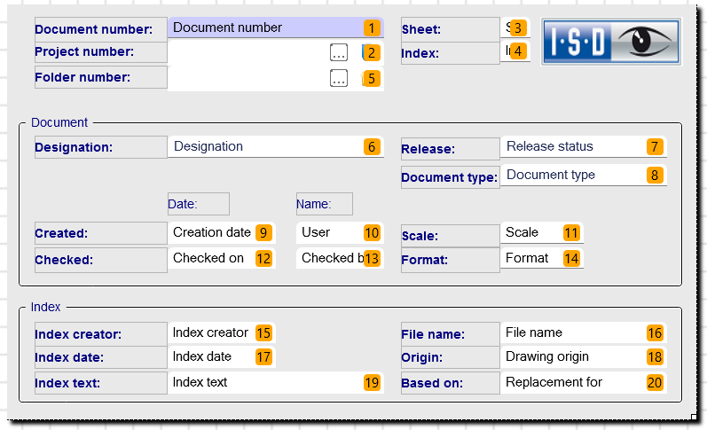707x430 pixels.
Task: Click orange marker 19 on Index text
Action: coord(372,383)
